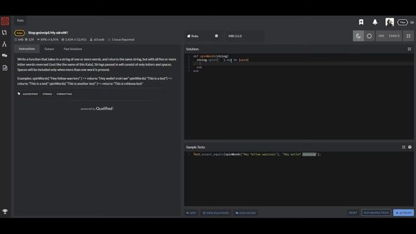Click the Formatting tag
Image resolution: width=416 pixels, height=234 pixels.
click(x=64, y=94)
